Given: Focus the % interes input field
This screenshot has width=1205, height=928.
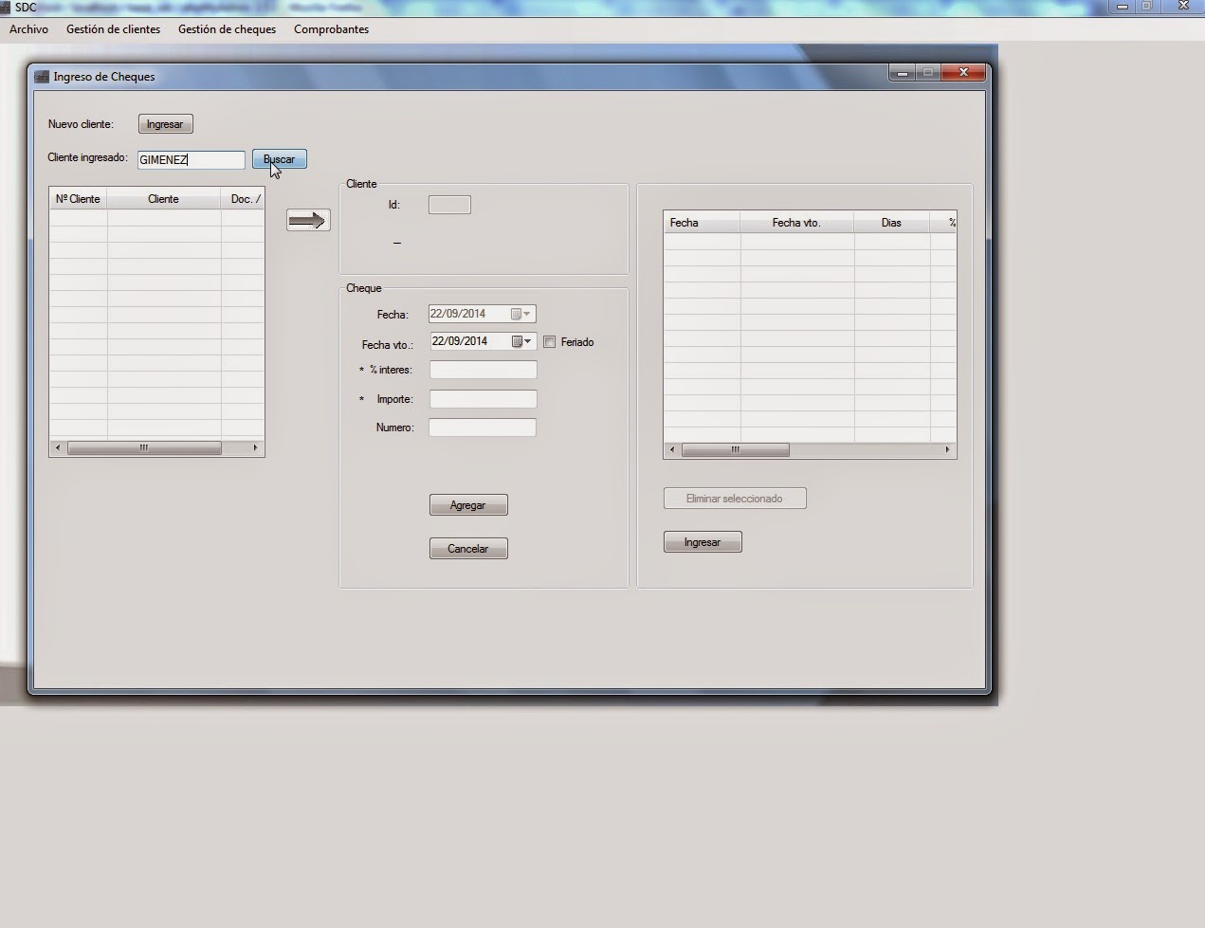Looking at the screenshot, I should (x=483, y=370).
